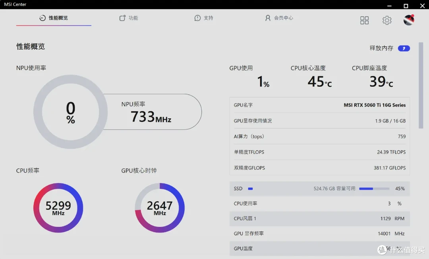The width and height of the screenshot is (429, 259).
Task: Click the NPU频率 733MHz readout
Action: pyautogui.click(x=151, y=117)
